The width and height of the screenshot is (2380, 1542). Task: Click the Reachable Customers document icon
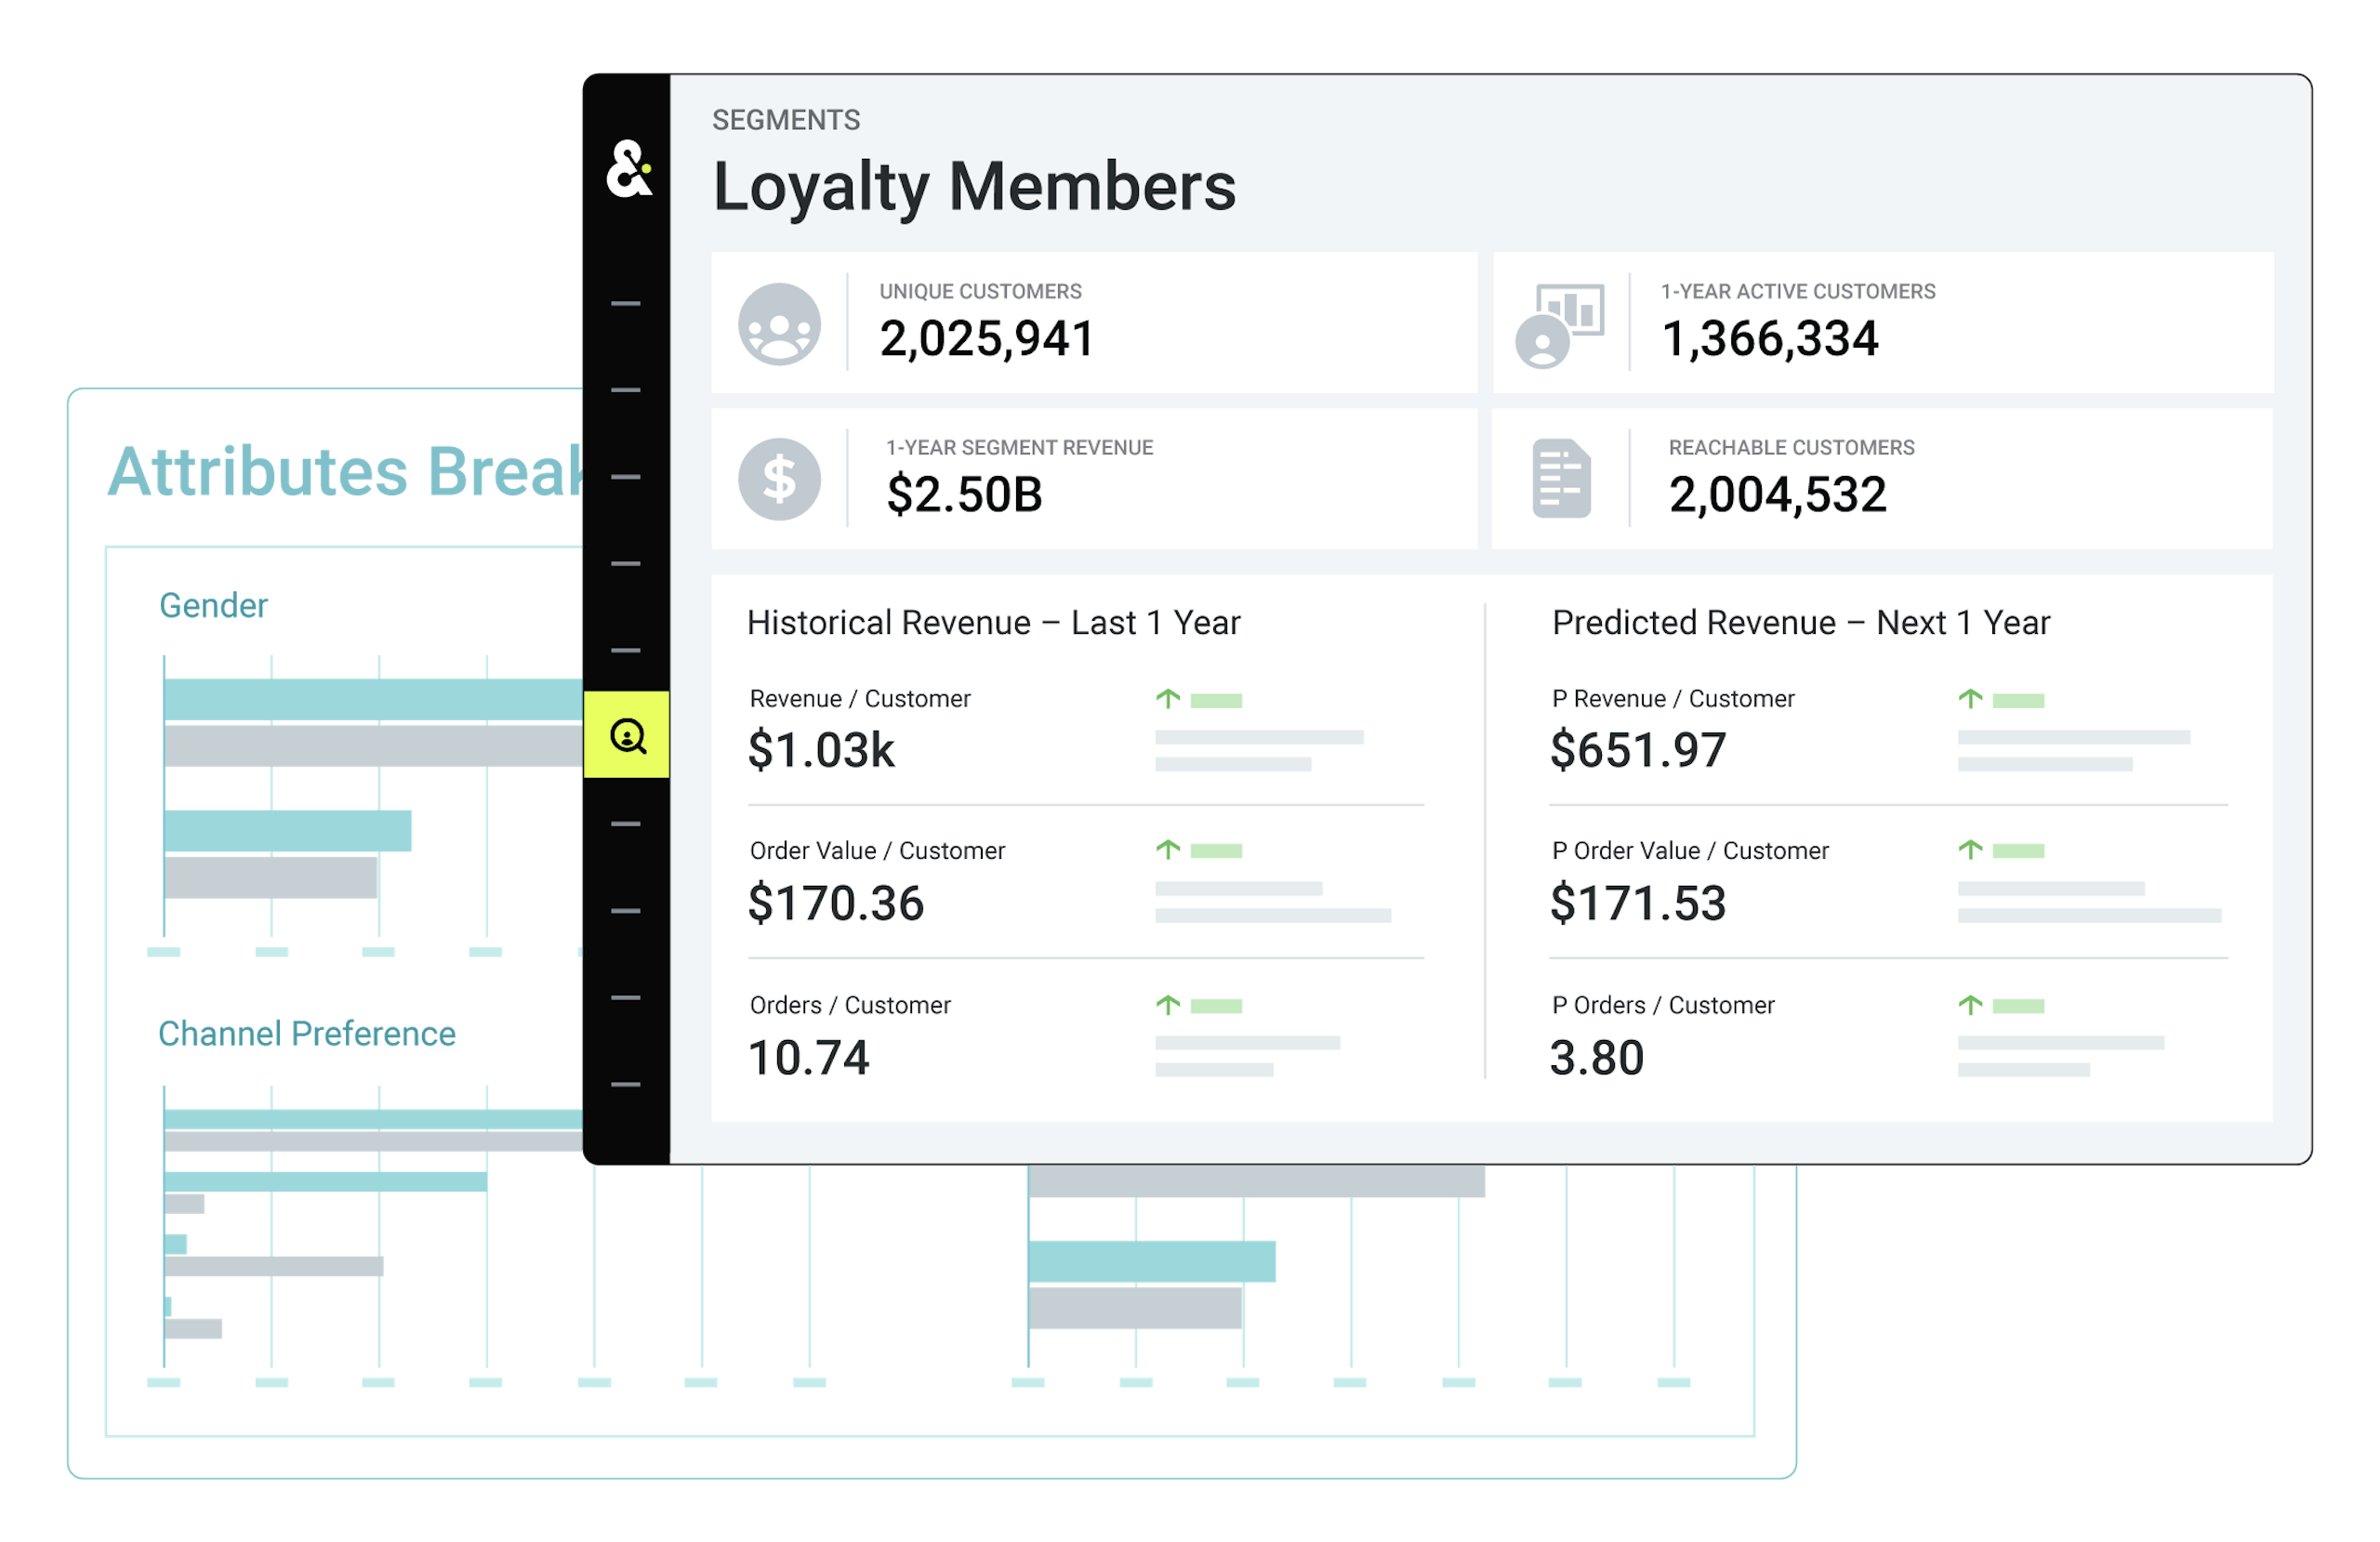pyautogui.click(x=1561, y=479)
